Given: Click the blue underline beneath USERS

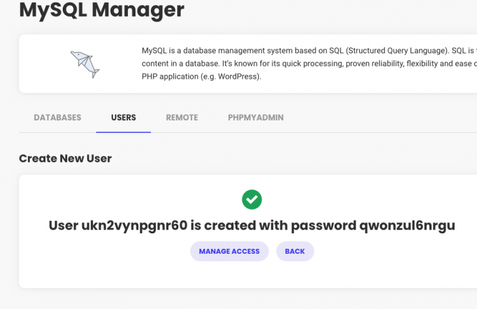Looking at the screenshot, I should tap(124, 132).
